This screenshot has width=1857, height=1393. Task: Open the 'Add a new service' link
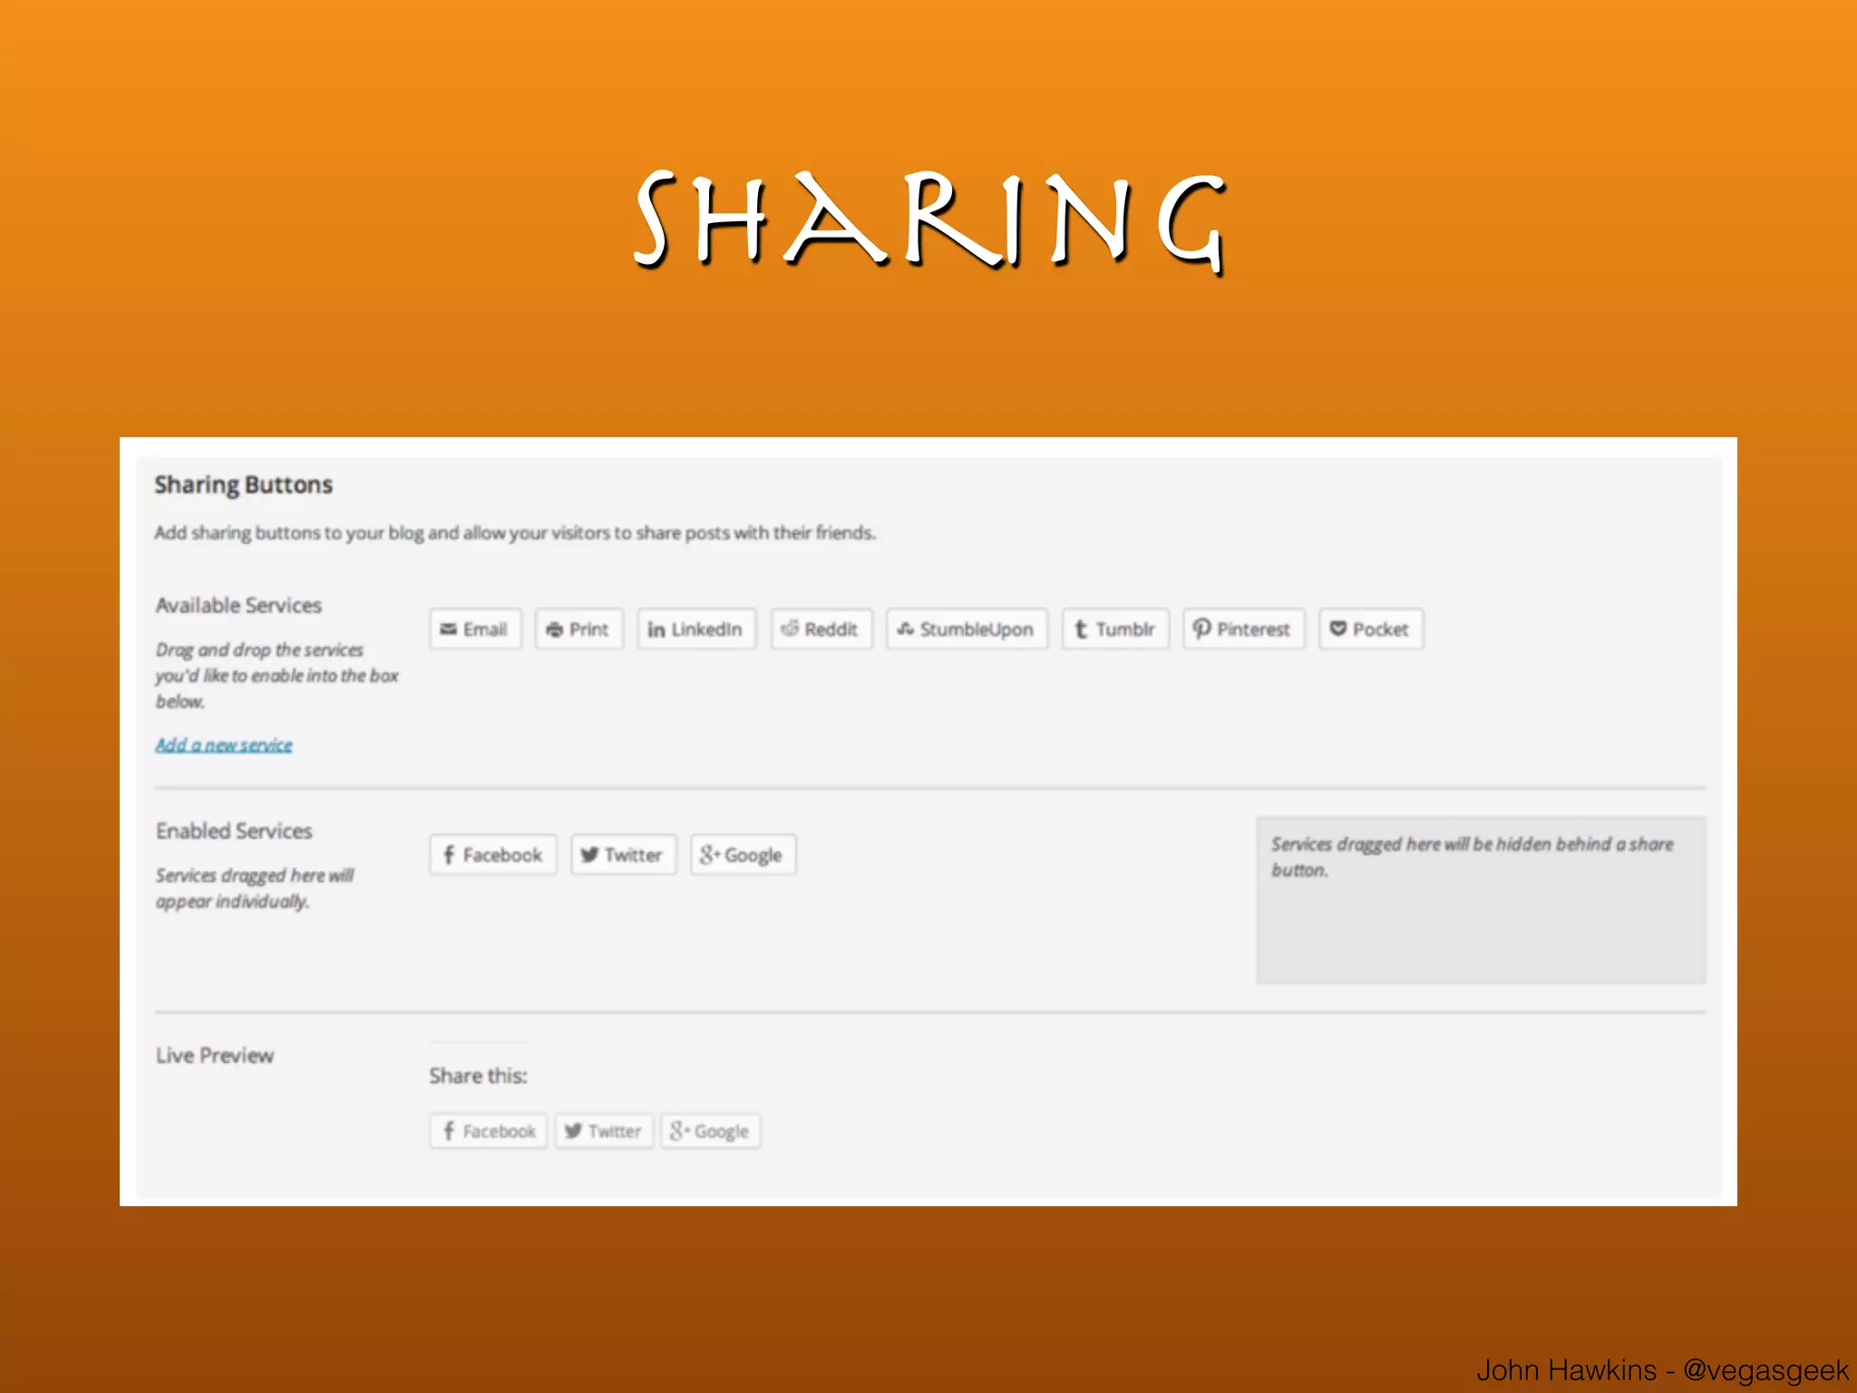coord(223,745)
